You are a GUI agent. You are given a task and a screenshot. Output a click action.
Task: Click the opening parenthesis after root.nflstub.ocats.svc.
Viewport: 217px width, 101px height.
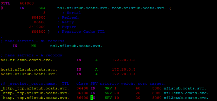170,8
